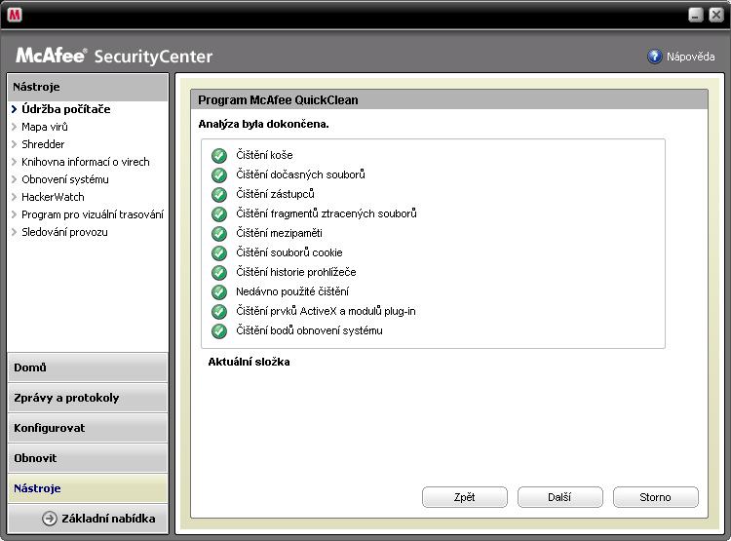Open the HackerWatch tool
Screen dimensions: 731x541
coord(54,197)
